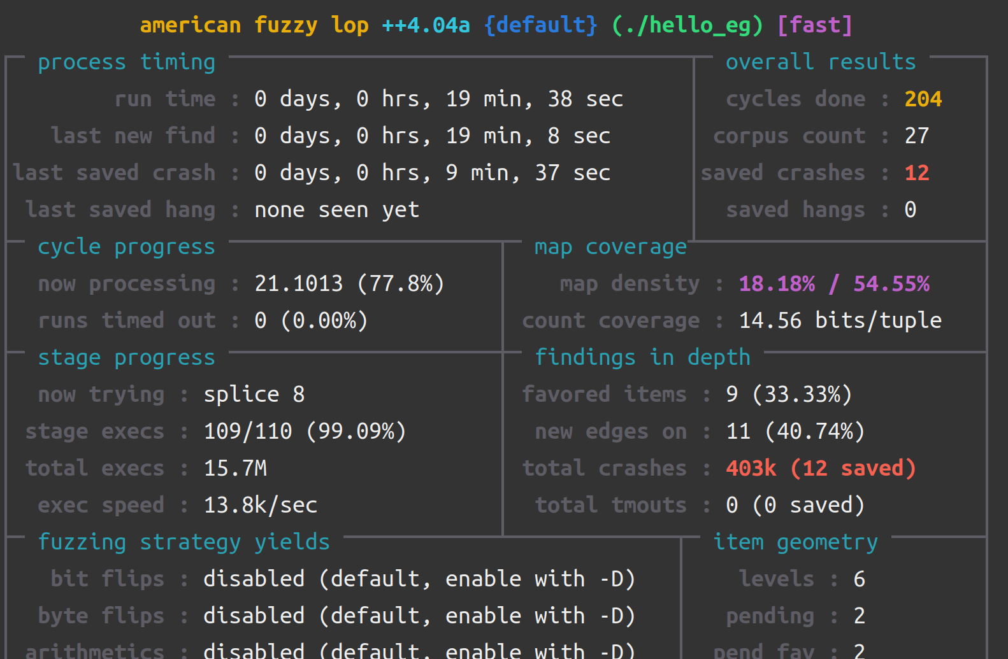Click the 'stage progress' section heading
Image resolution: width=1008 pixels, height=659 pixels.
pos(127,358)
